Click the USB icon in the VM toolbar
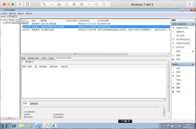Viewport: 196px width, 129px height. [x=89, y=4]
